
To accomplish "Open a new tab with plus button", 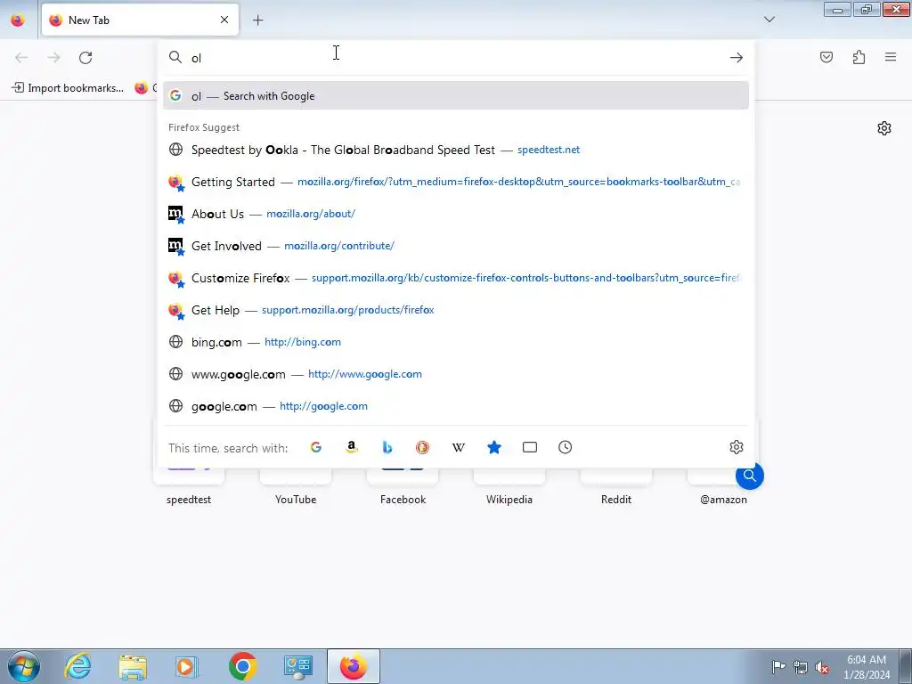I will [x=257, y=20].
